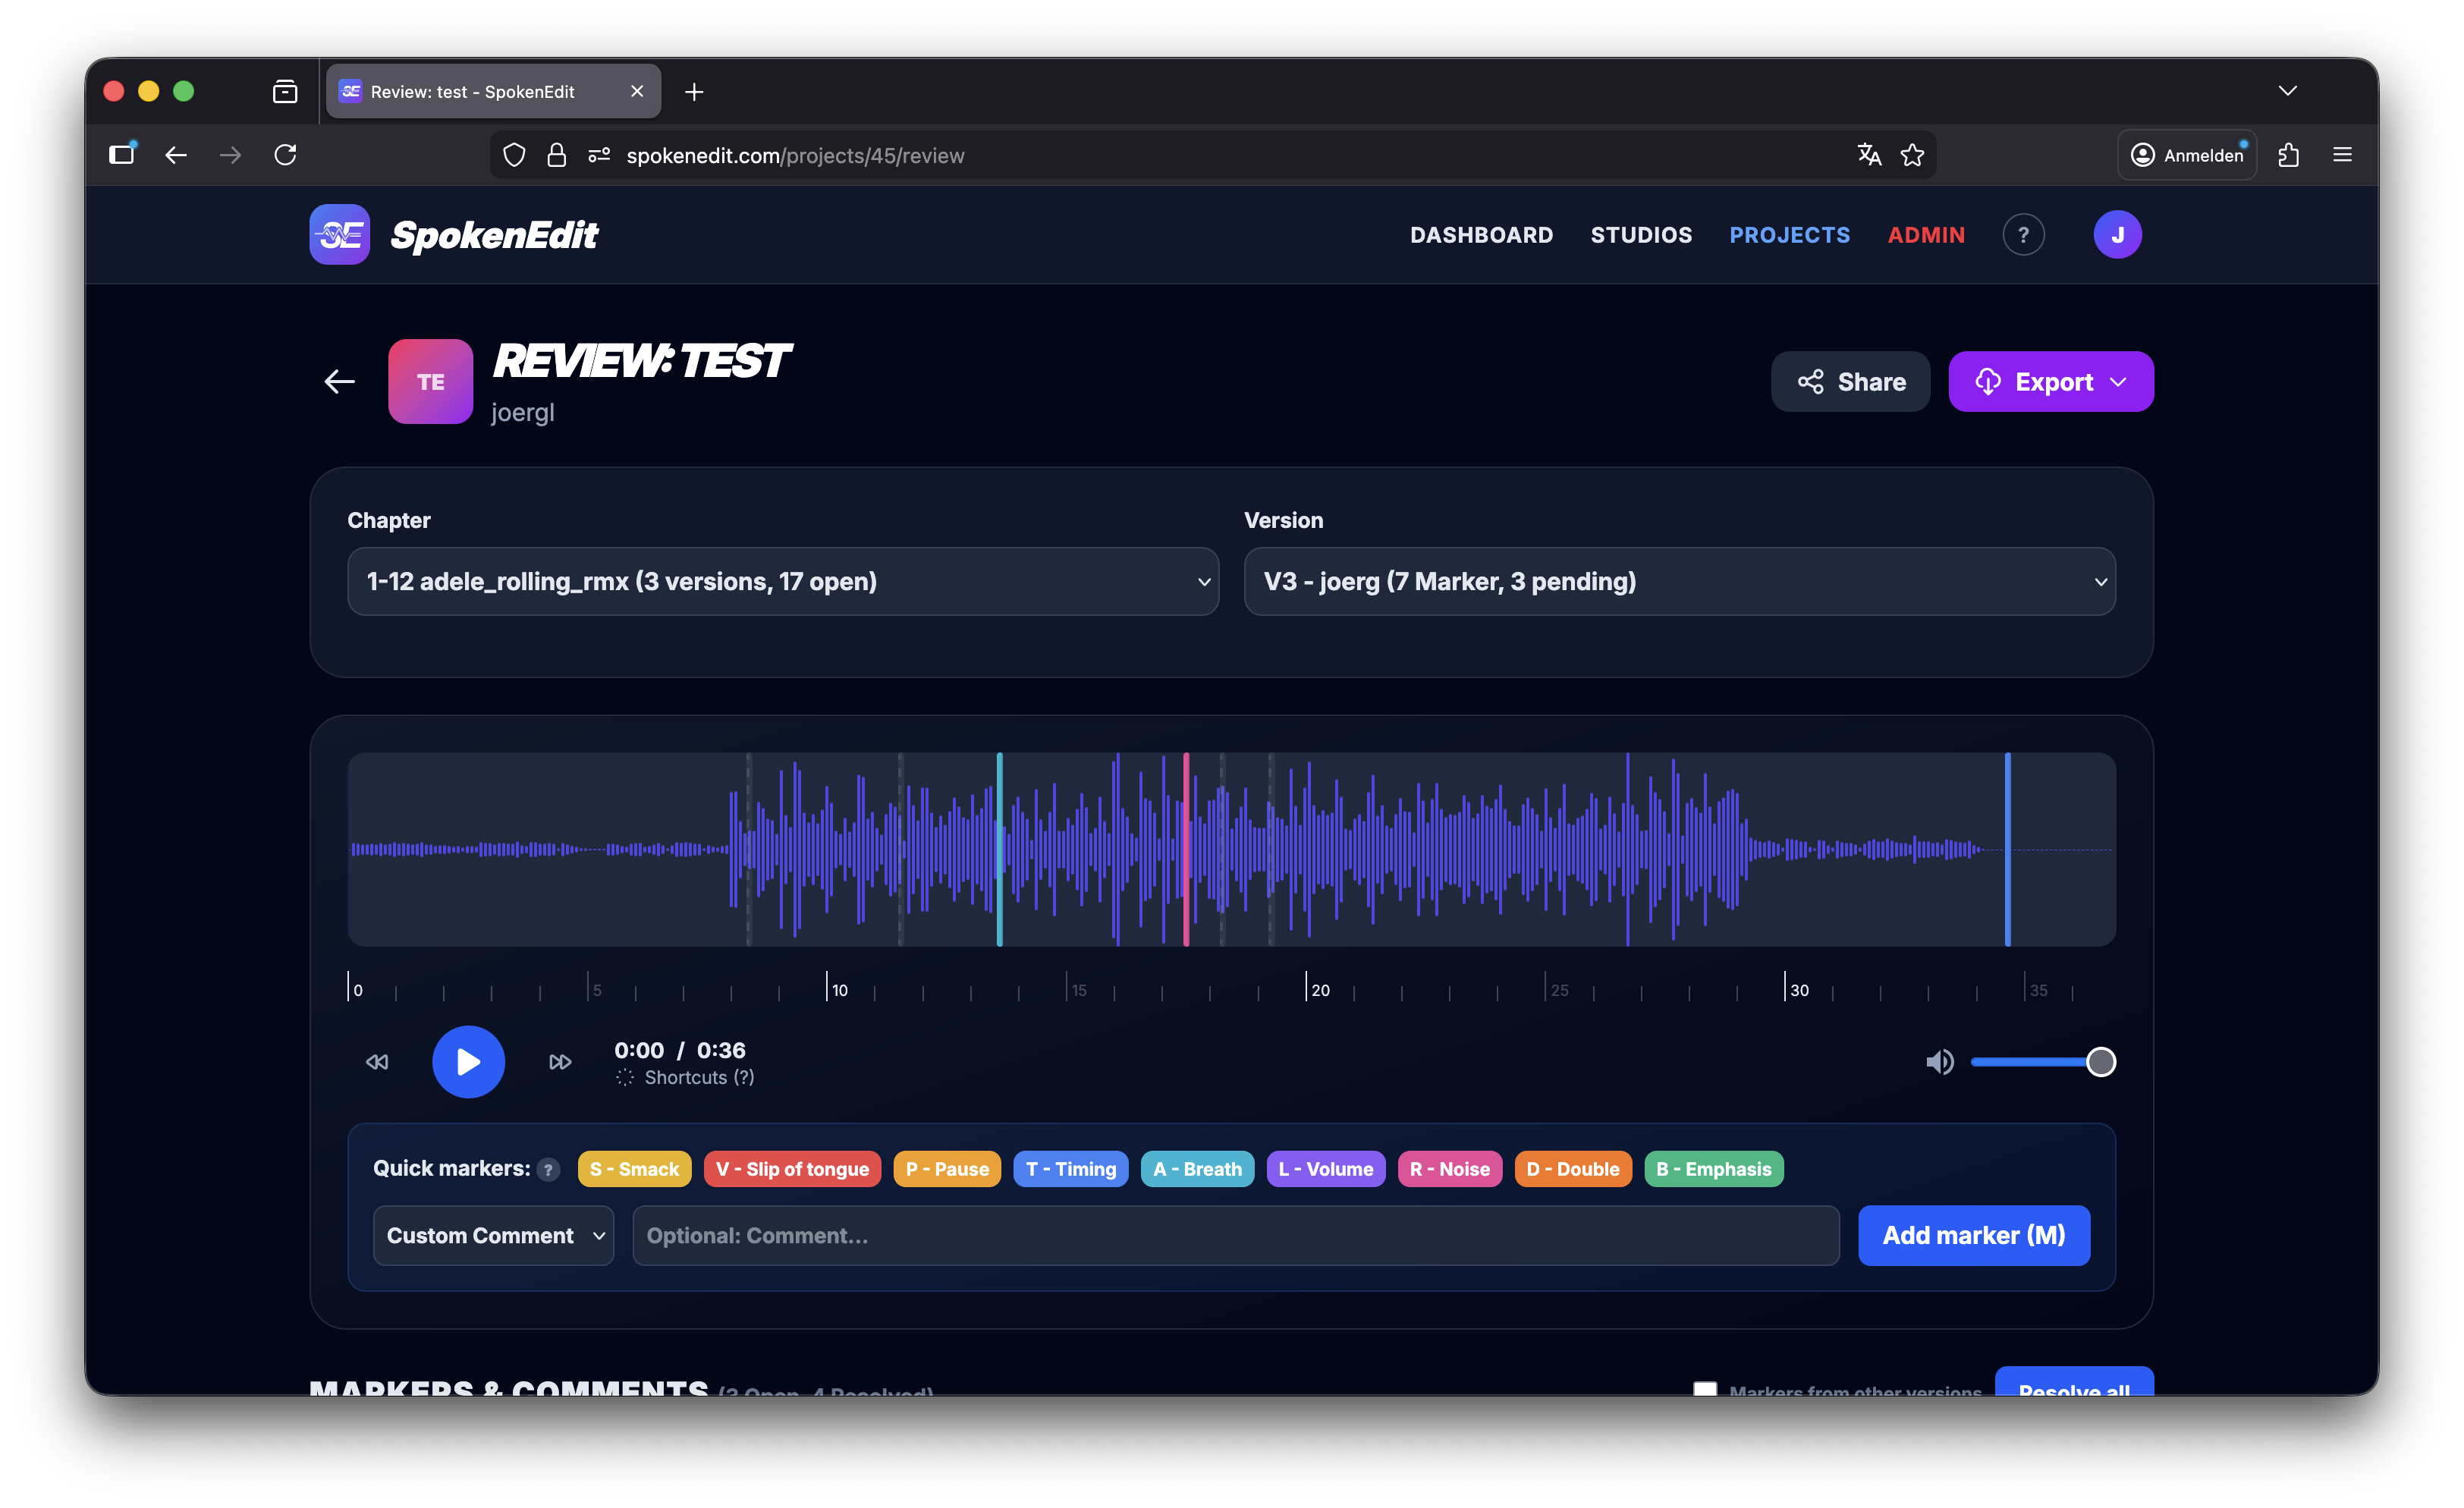Viewport: 2464px width, 1508px height.
Task: Open the Version V3 - joerg dropdown
Action: pos(1679,581)
